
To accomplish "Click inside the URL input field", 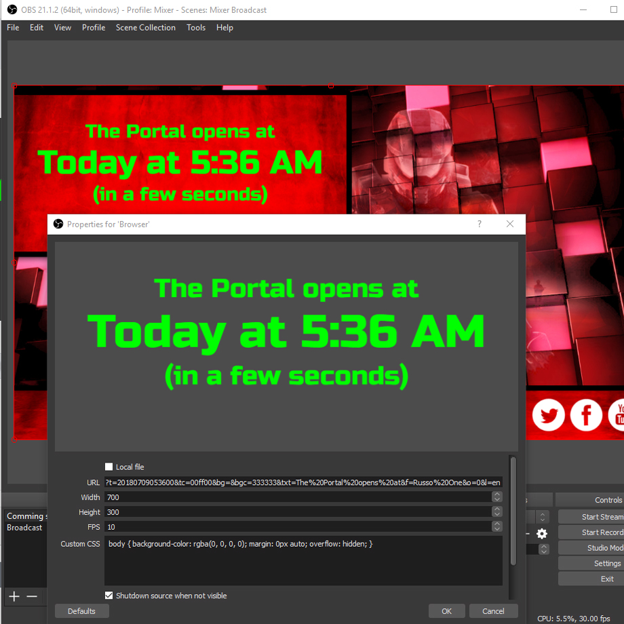I will 303,482.
